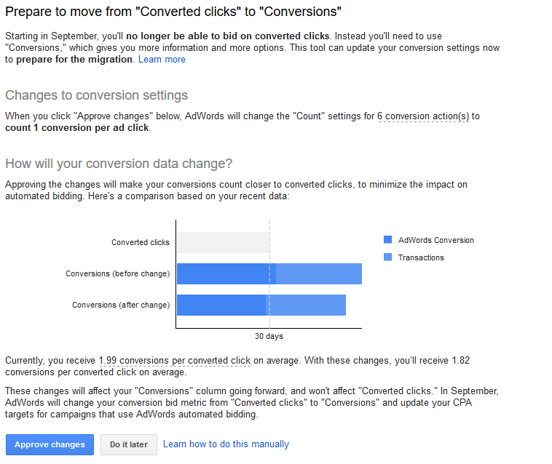The image size is (552, 464).
Task: Click the AdWords portion of before-change bar
Action: tap(226, 273)
